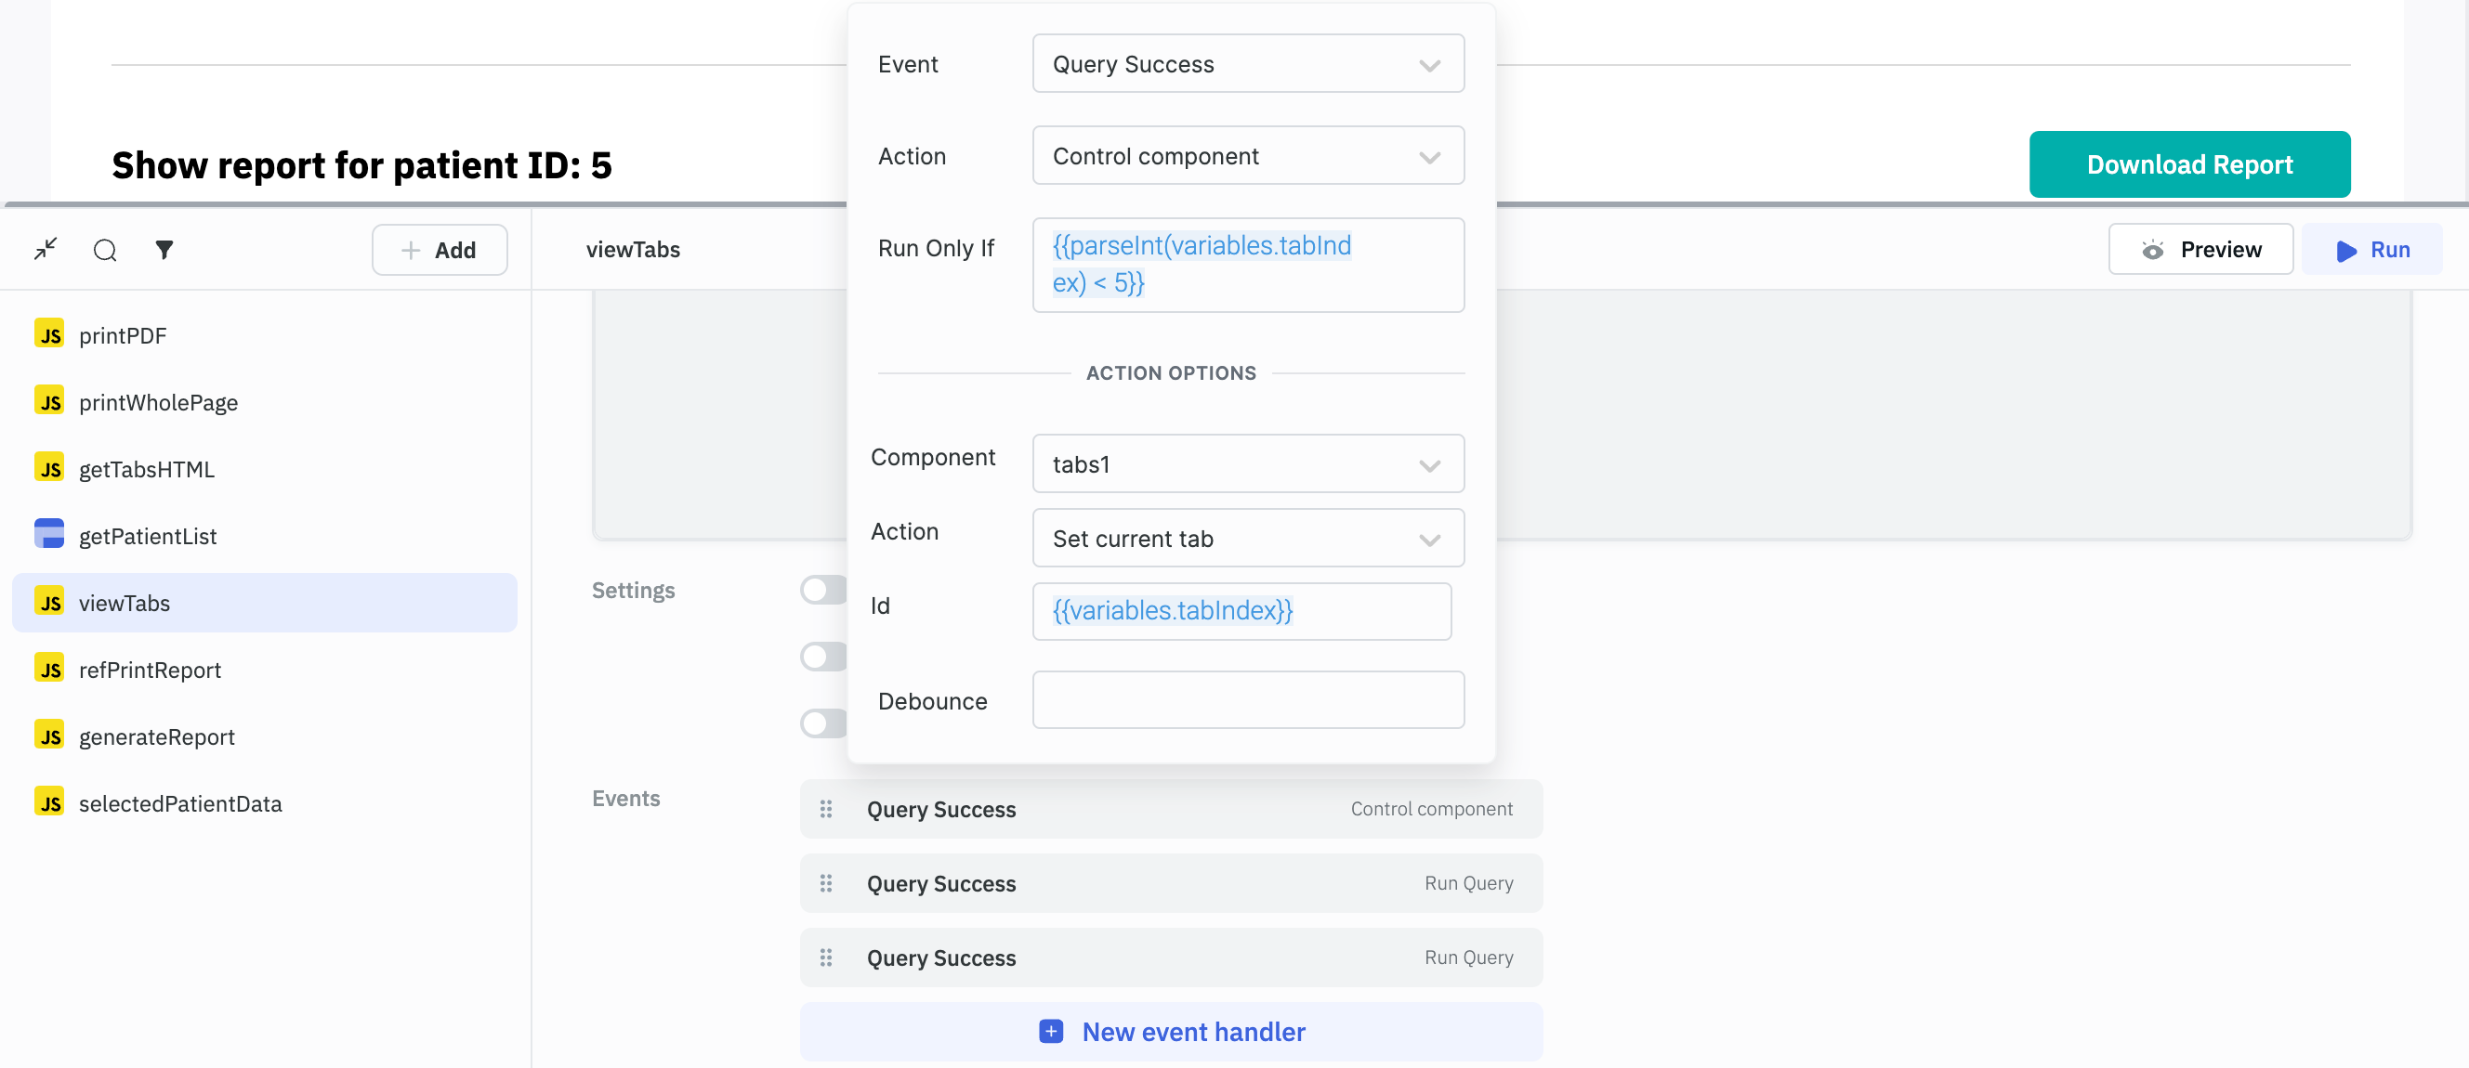Click drag handle of last Run Query event
The image size is (2469, 1068).
(825, 957)
